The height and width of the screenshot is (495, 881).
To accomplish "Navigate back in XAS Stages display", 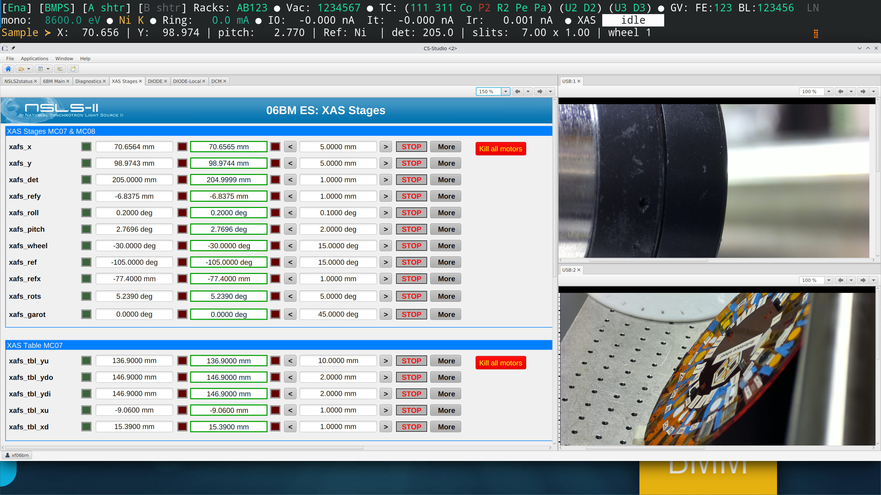I will pos(518,91).
